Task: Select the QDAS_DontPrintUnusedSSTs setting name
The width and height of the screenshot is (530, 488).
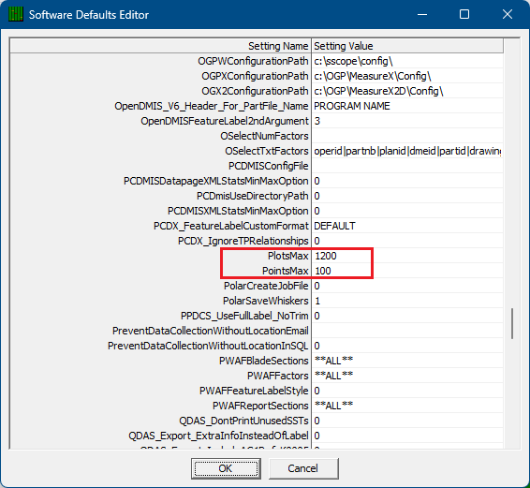Action: pos(243,421)
